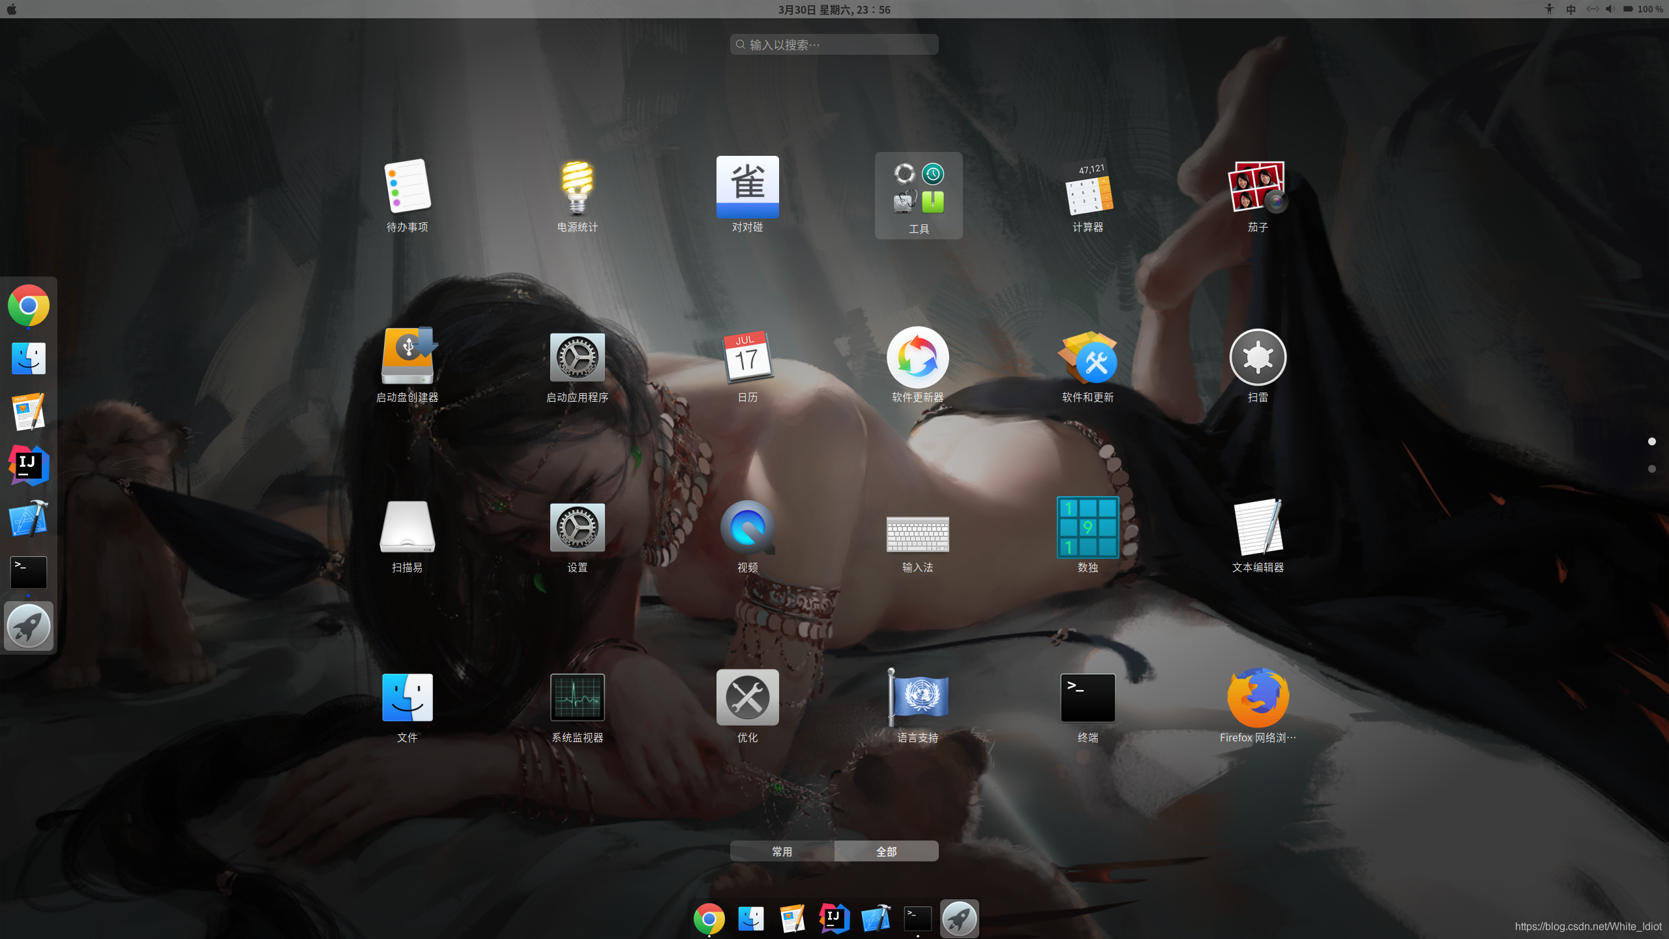Open the volume indicator in top bar

click(1610, 9)
